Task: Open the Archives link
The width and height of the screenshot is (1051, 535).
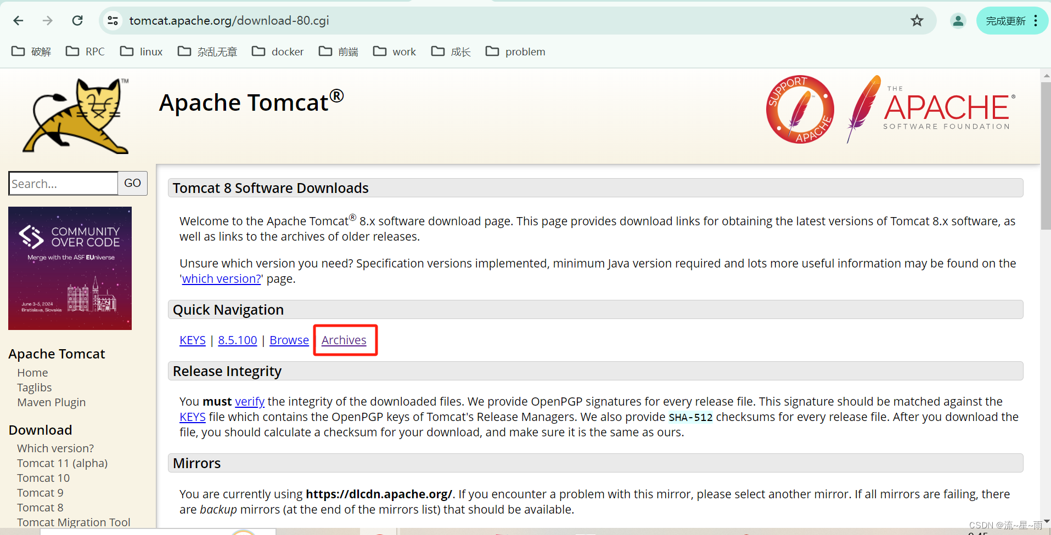Action: (344, 340)
